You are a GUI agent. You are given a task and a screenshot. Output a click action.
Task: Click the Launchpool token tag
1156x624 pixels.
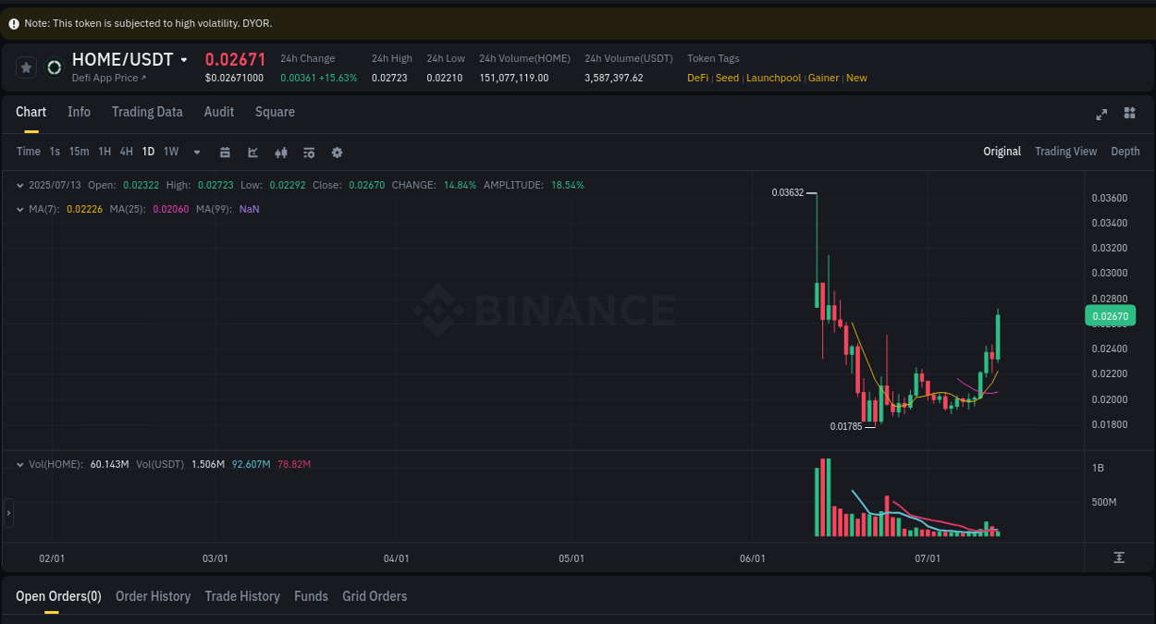pyautogui.click(x=773, y=78)
